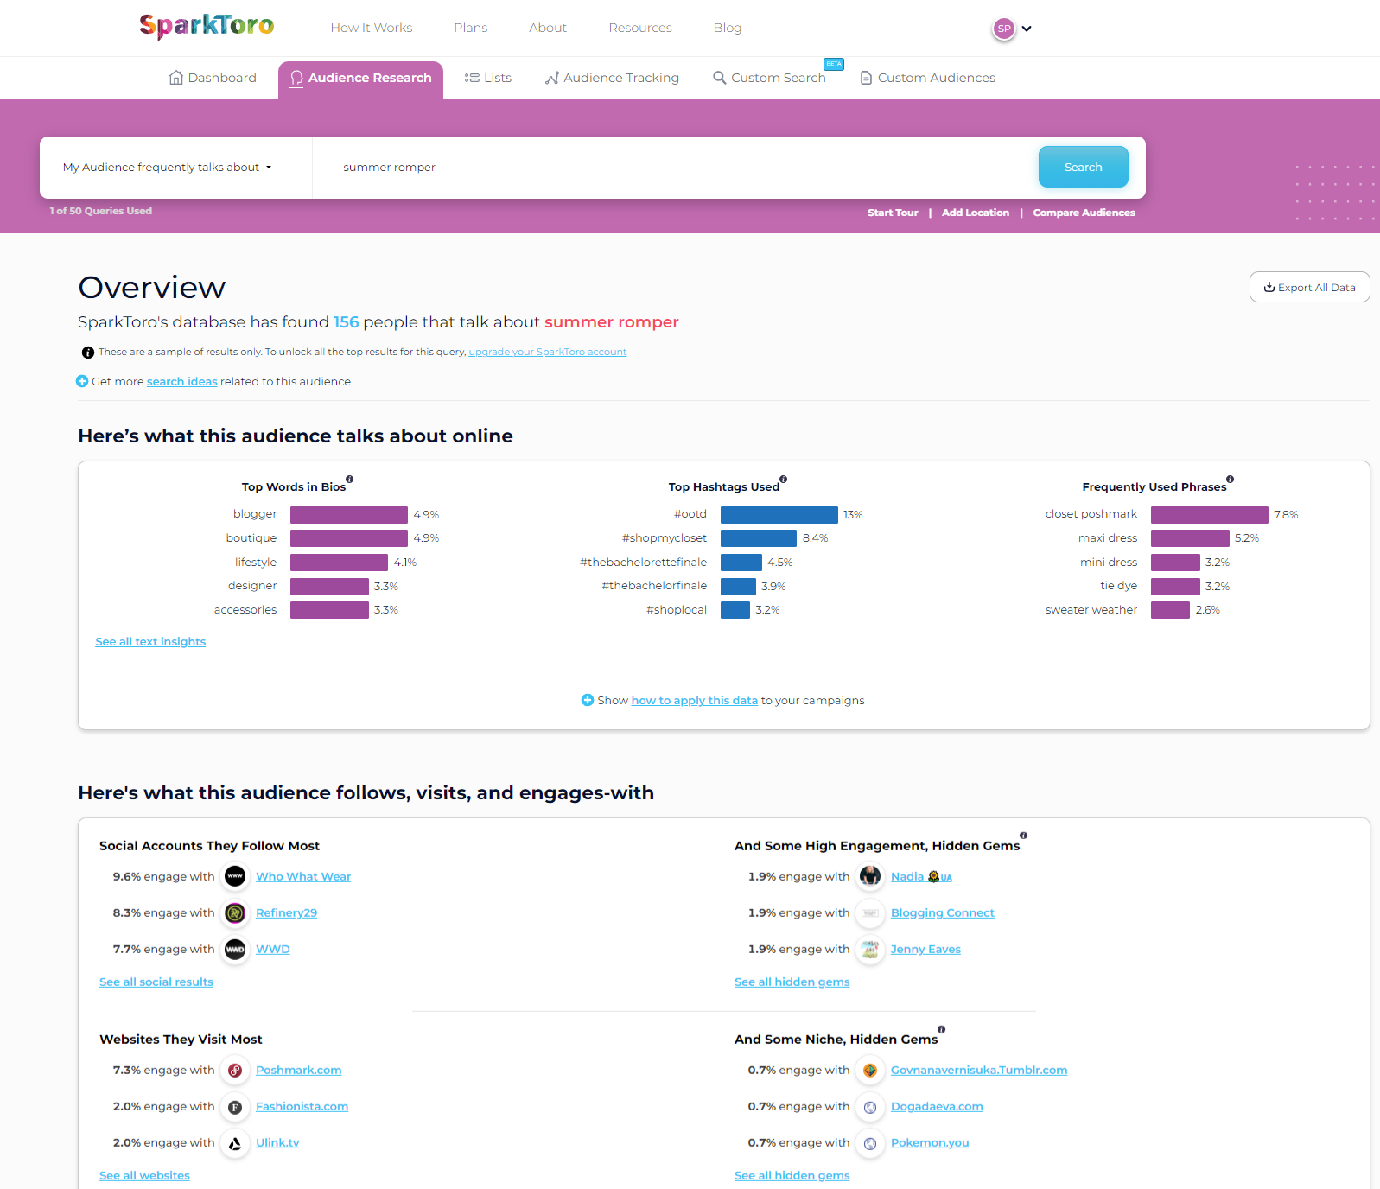Click info icon beside Top Hashtags Used
The height and width of the screenshot is (1189, 1380).
tap(784, 479)
